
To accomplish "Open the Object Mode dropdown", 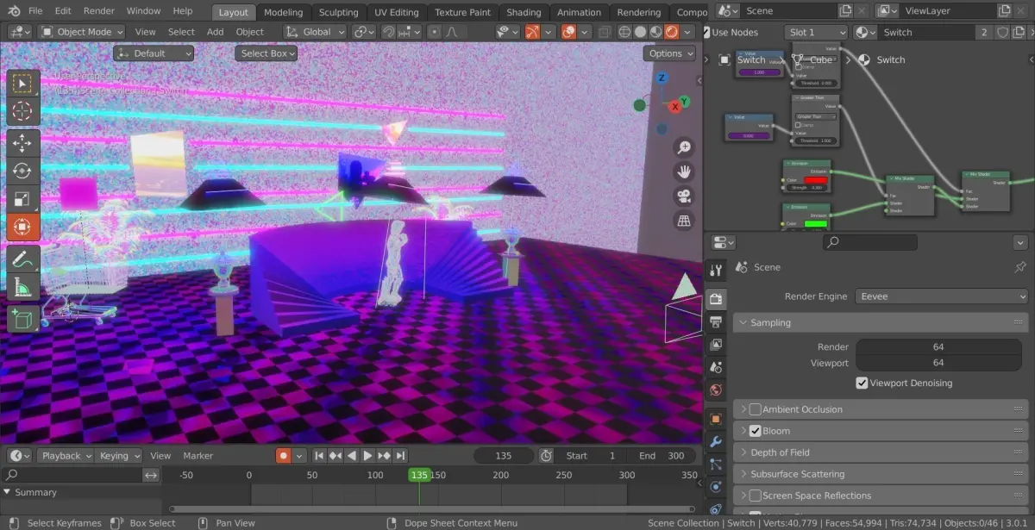I will tap(82, 32).
